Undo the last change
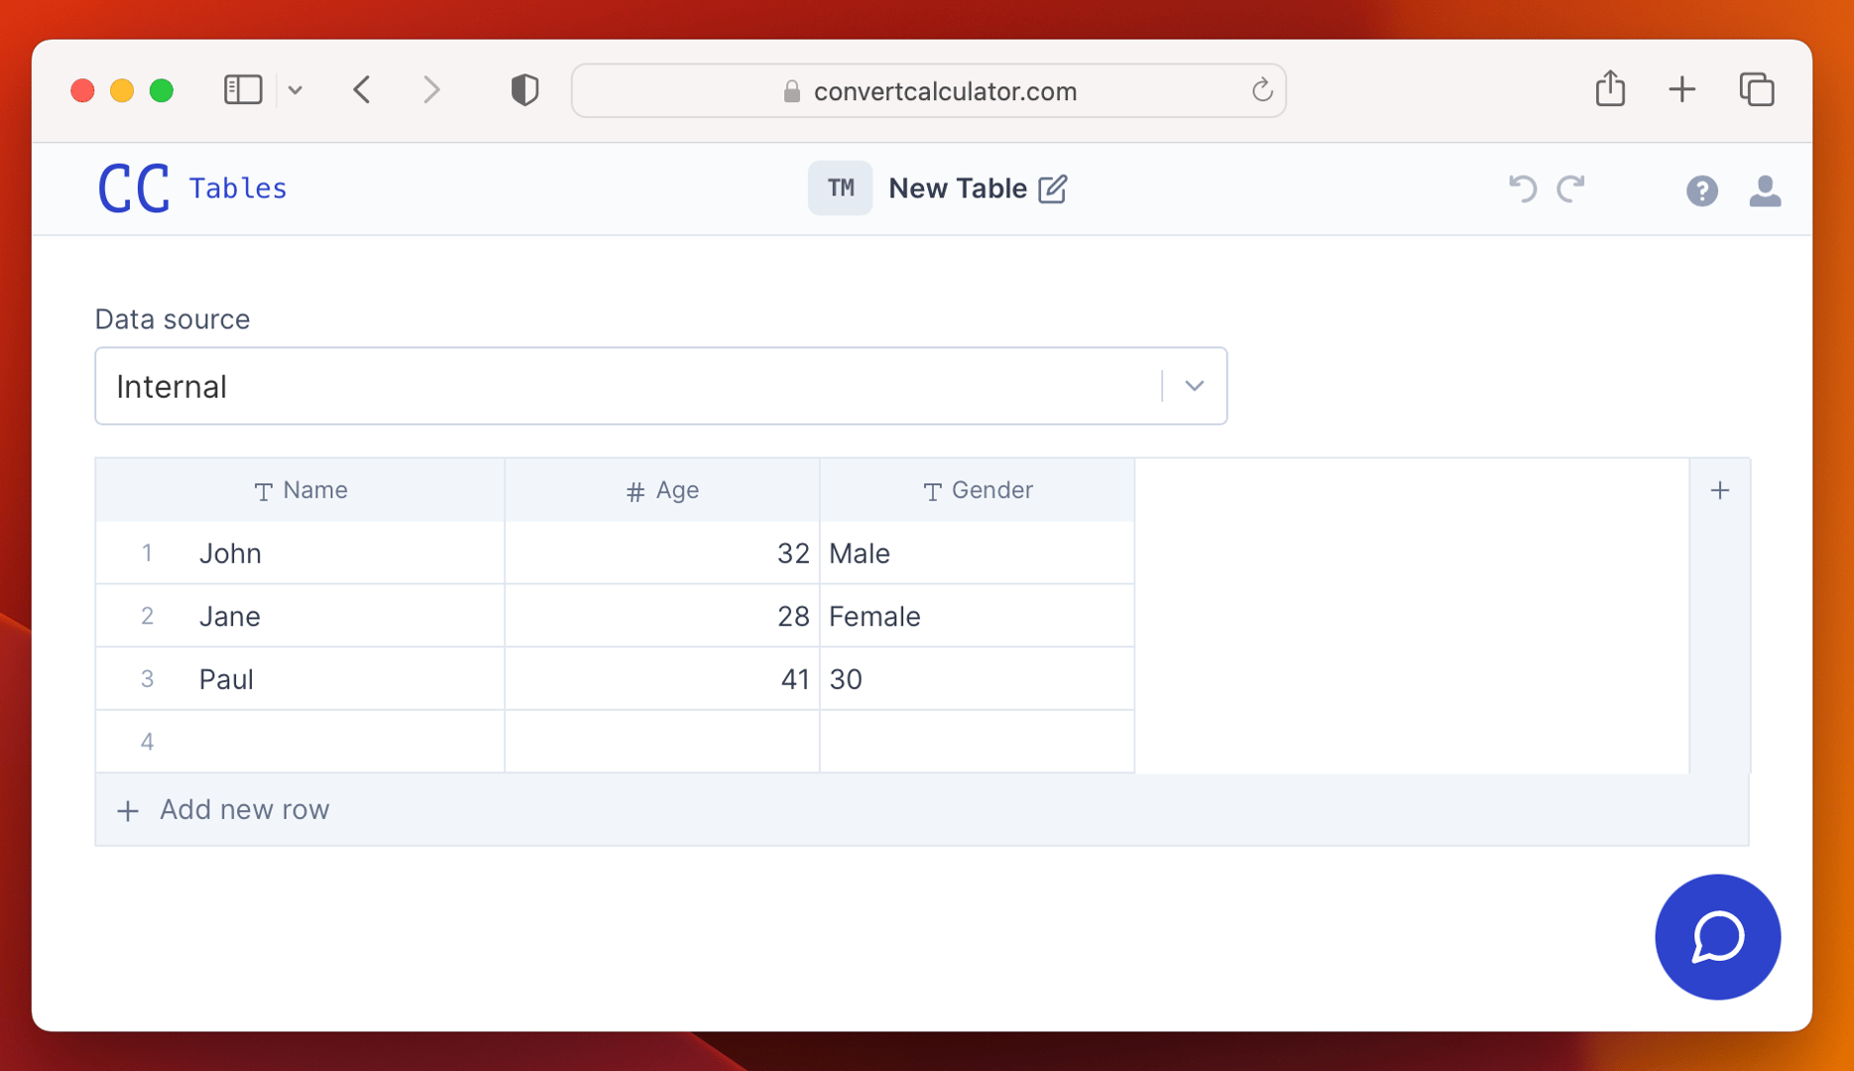The image size is (1854, 1071). click(x=1523, y=188)
